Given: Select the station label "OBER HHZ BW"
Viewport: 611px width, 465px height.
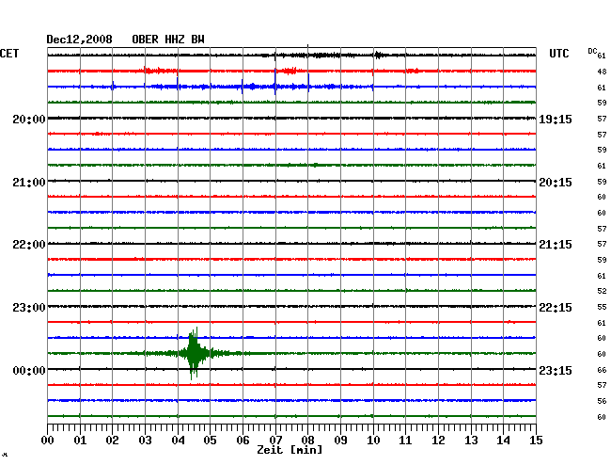Looking at the screenshot, I should (x=168, y=40).
